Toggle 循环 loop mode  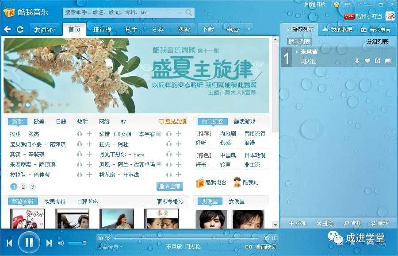380,223
